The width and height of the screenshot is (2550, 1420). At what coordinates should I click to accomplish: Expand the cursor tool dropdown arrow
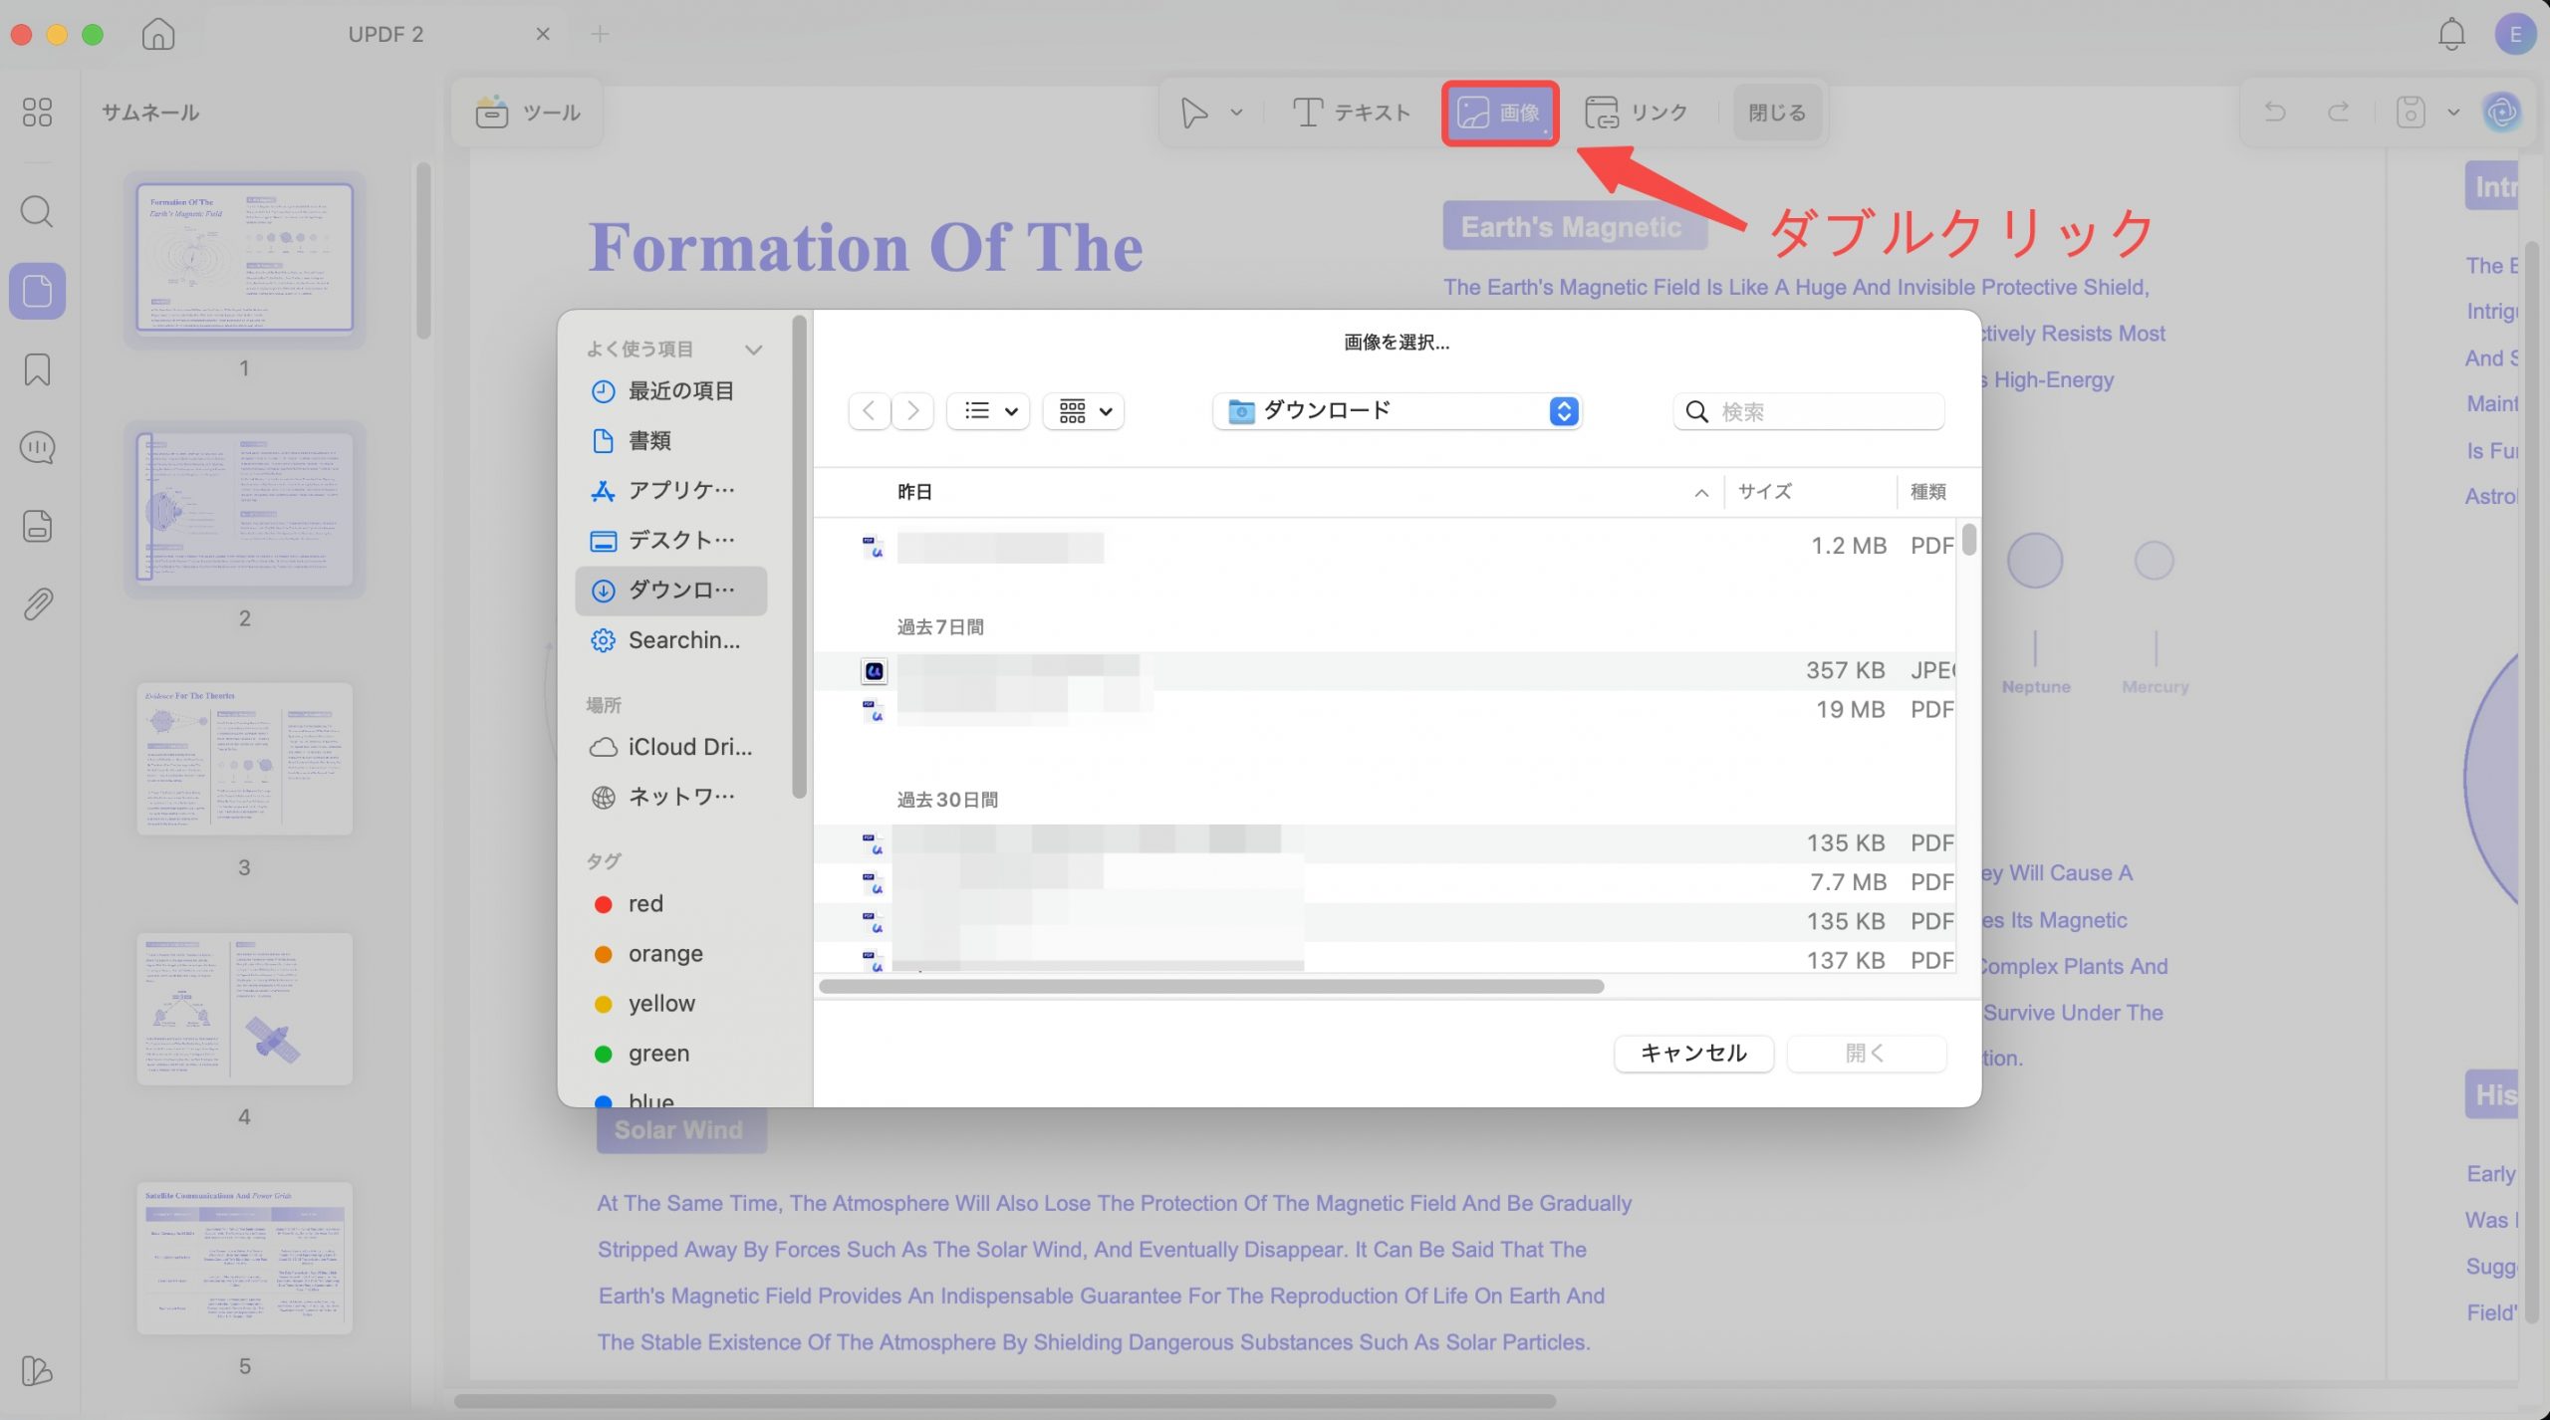point(1236,113)
